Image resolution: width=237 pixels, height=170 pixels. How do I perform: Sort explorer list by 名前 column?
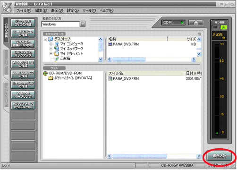137,39
